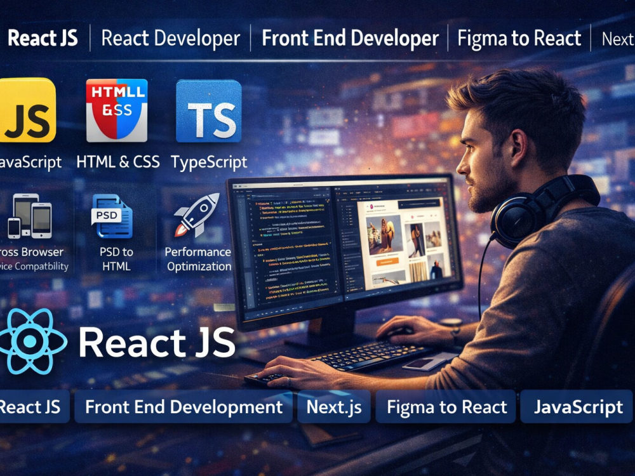635x476 pixels.
Task: Click the JavaScript label under JS icon
Action: 30,162
